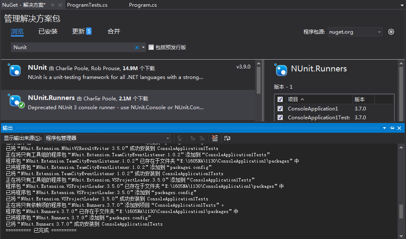The image size is (406, 239).
Task: Click NUnit.Runners package icon in list
Action: 16,101
